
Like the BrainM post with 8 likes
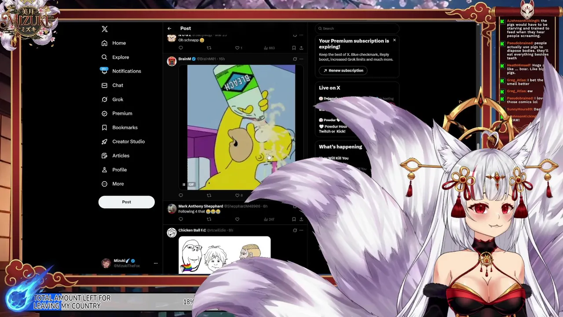point(238,195)
